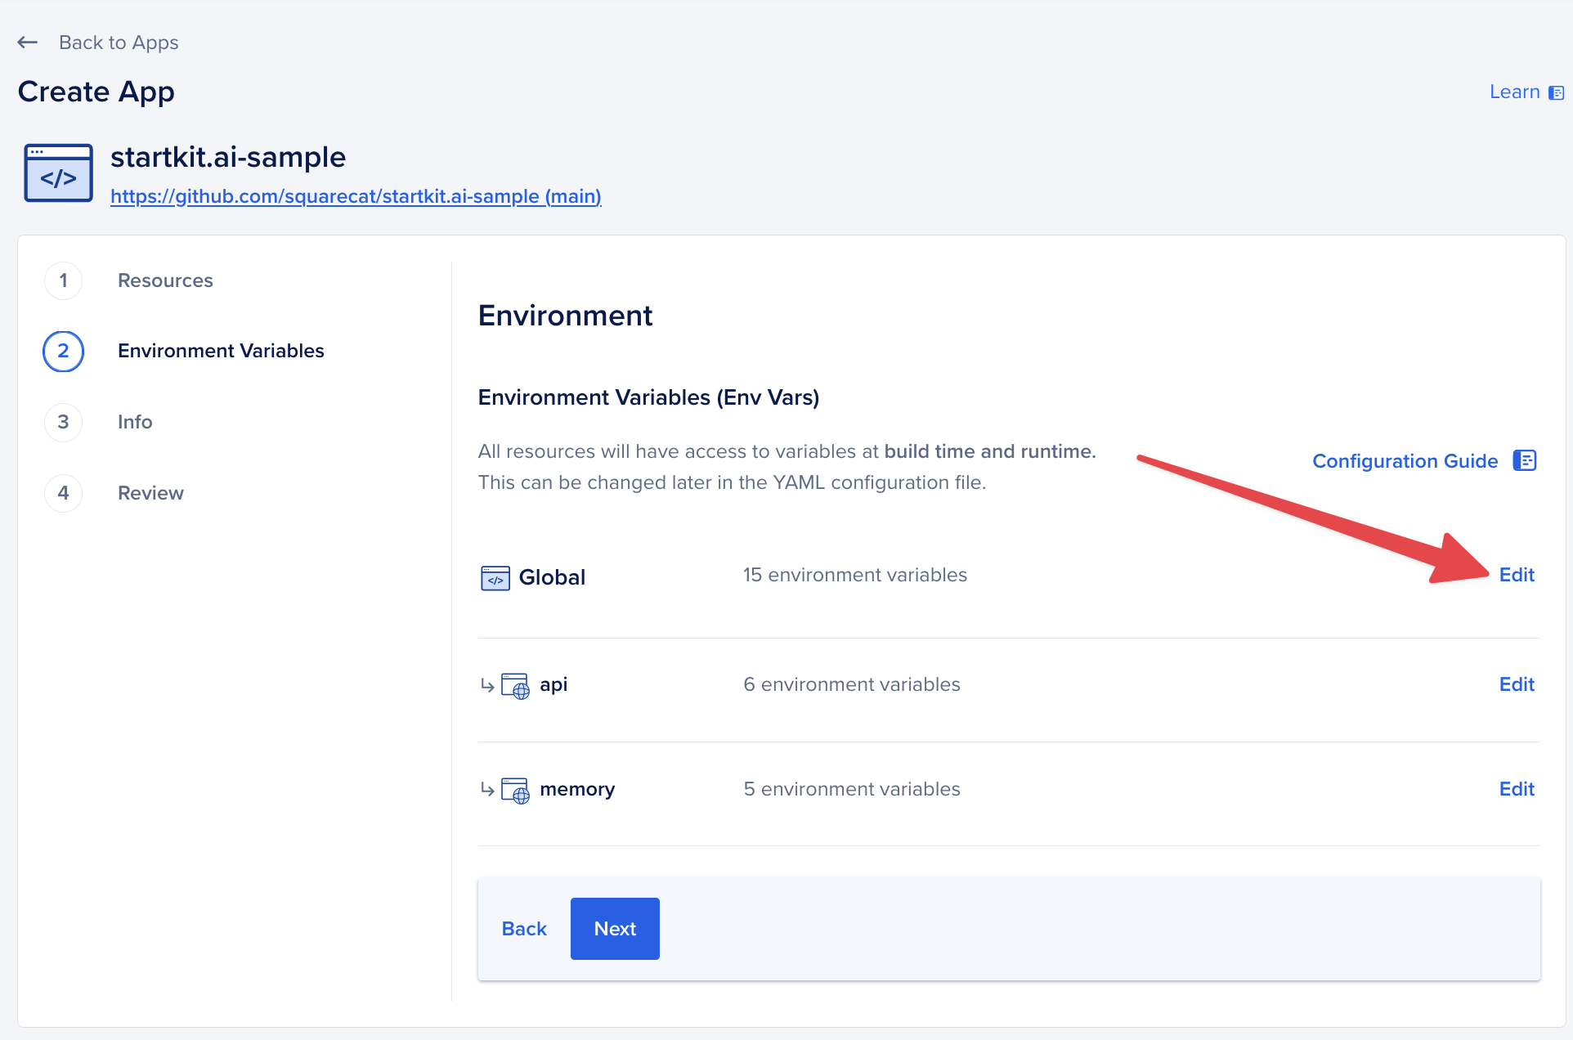Click the startkit.ai-sample app code icon

pos(57,173)
